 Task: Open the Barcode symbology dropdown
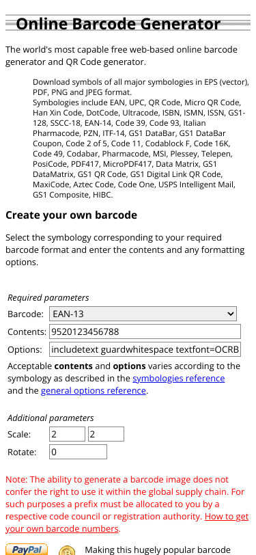pos(143,314)
